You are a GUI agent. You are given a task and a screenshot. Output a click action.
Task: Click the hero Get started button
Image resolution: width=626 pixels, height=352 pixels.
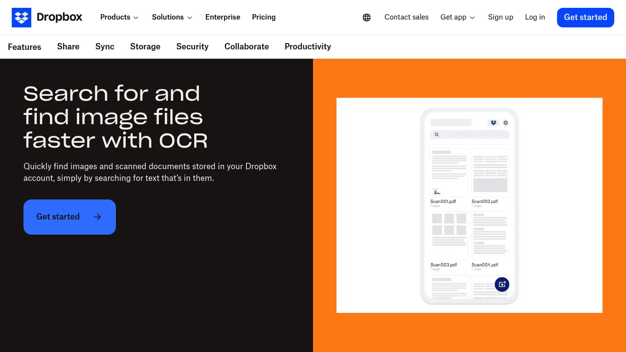pyautogui.click(x=69, y=217)
